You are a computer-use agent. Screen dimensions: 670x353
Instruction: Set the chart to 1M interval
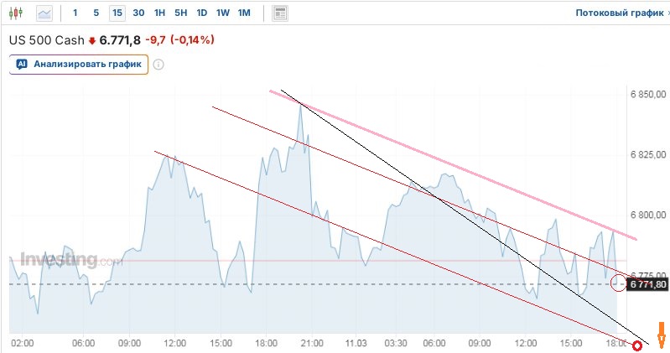244,13
